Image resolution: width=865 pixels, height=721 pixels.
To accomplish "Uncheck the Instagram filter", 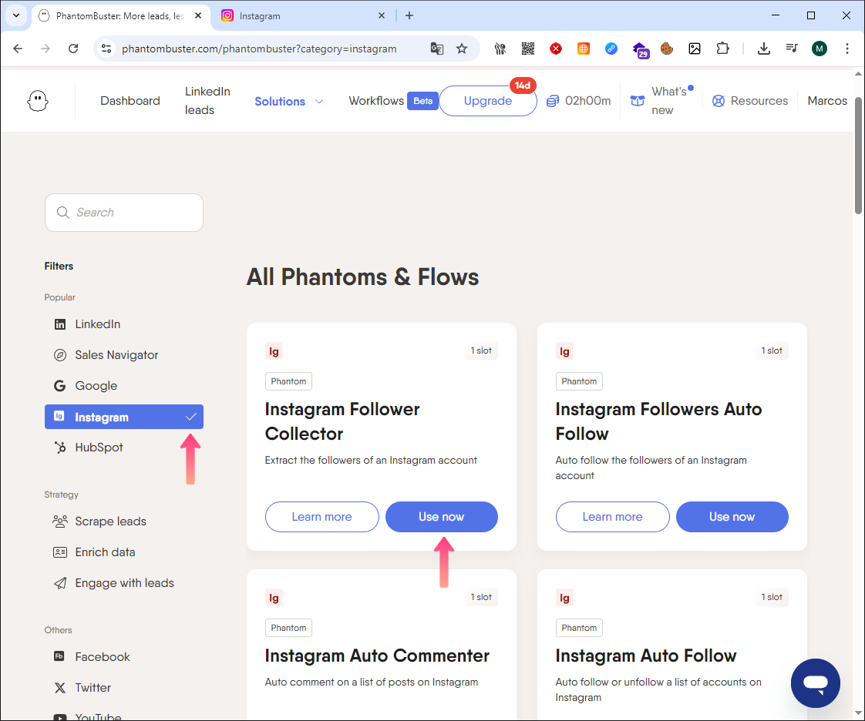I will [124, 417].
